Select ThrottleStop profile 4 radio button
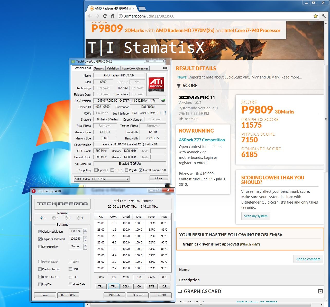The width and height of the screenshot is (330, 307). pos(79,218)
